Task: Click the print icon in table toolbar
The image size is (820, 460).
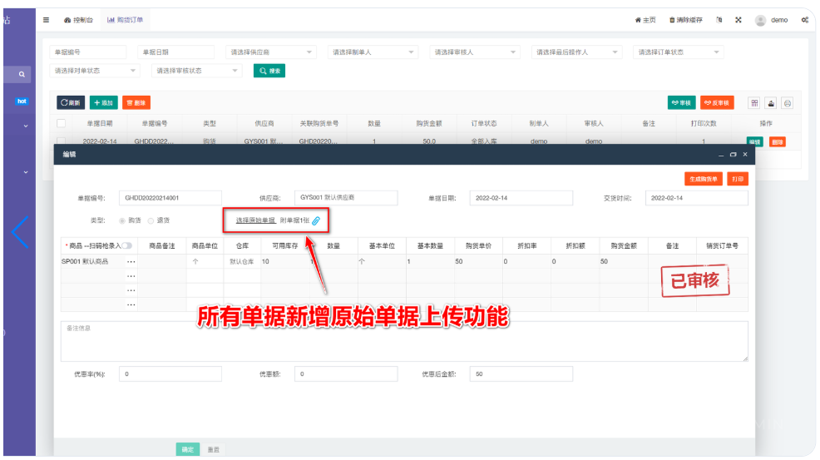Action: coord(787,103)
